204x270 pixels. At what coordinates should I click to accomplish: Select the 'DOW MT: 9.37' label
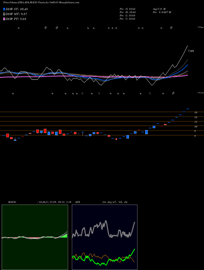coord(16,14)
